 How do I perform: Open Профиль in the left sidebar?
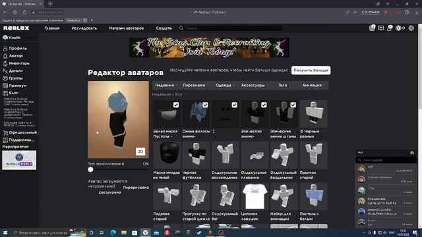(18, 49)
